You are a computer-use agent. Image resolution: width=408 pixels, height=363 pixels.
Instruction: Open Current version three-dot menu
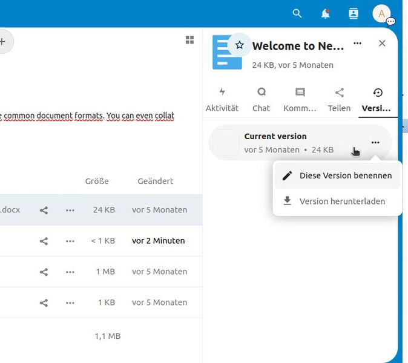(x=375, y=143)
